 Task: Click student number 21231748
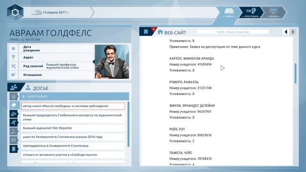pyautogui.click(x=204, y=88)
